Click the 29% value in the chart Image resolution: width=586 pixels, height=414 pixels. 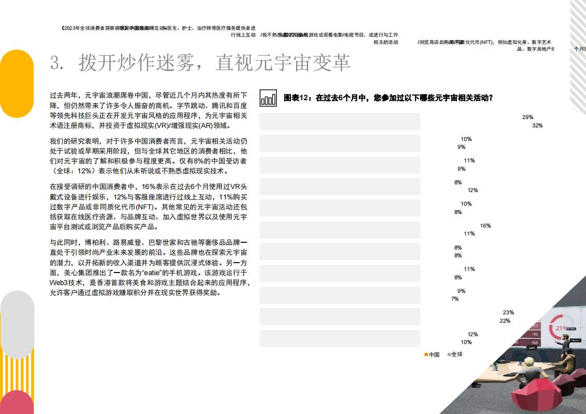click(x=528, y=117)
